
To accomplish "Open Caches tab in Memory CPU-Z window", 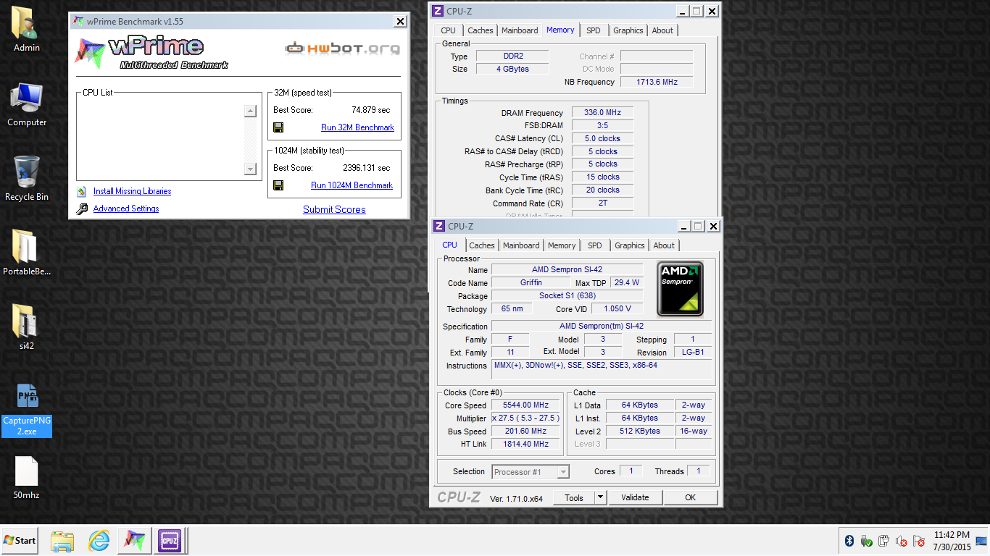I will pos(480,30).
